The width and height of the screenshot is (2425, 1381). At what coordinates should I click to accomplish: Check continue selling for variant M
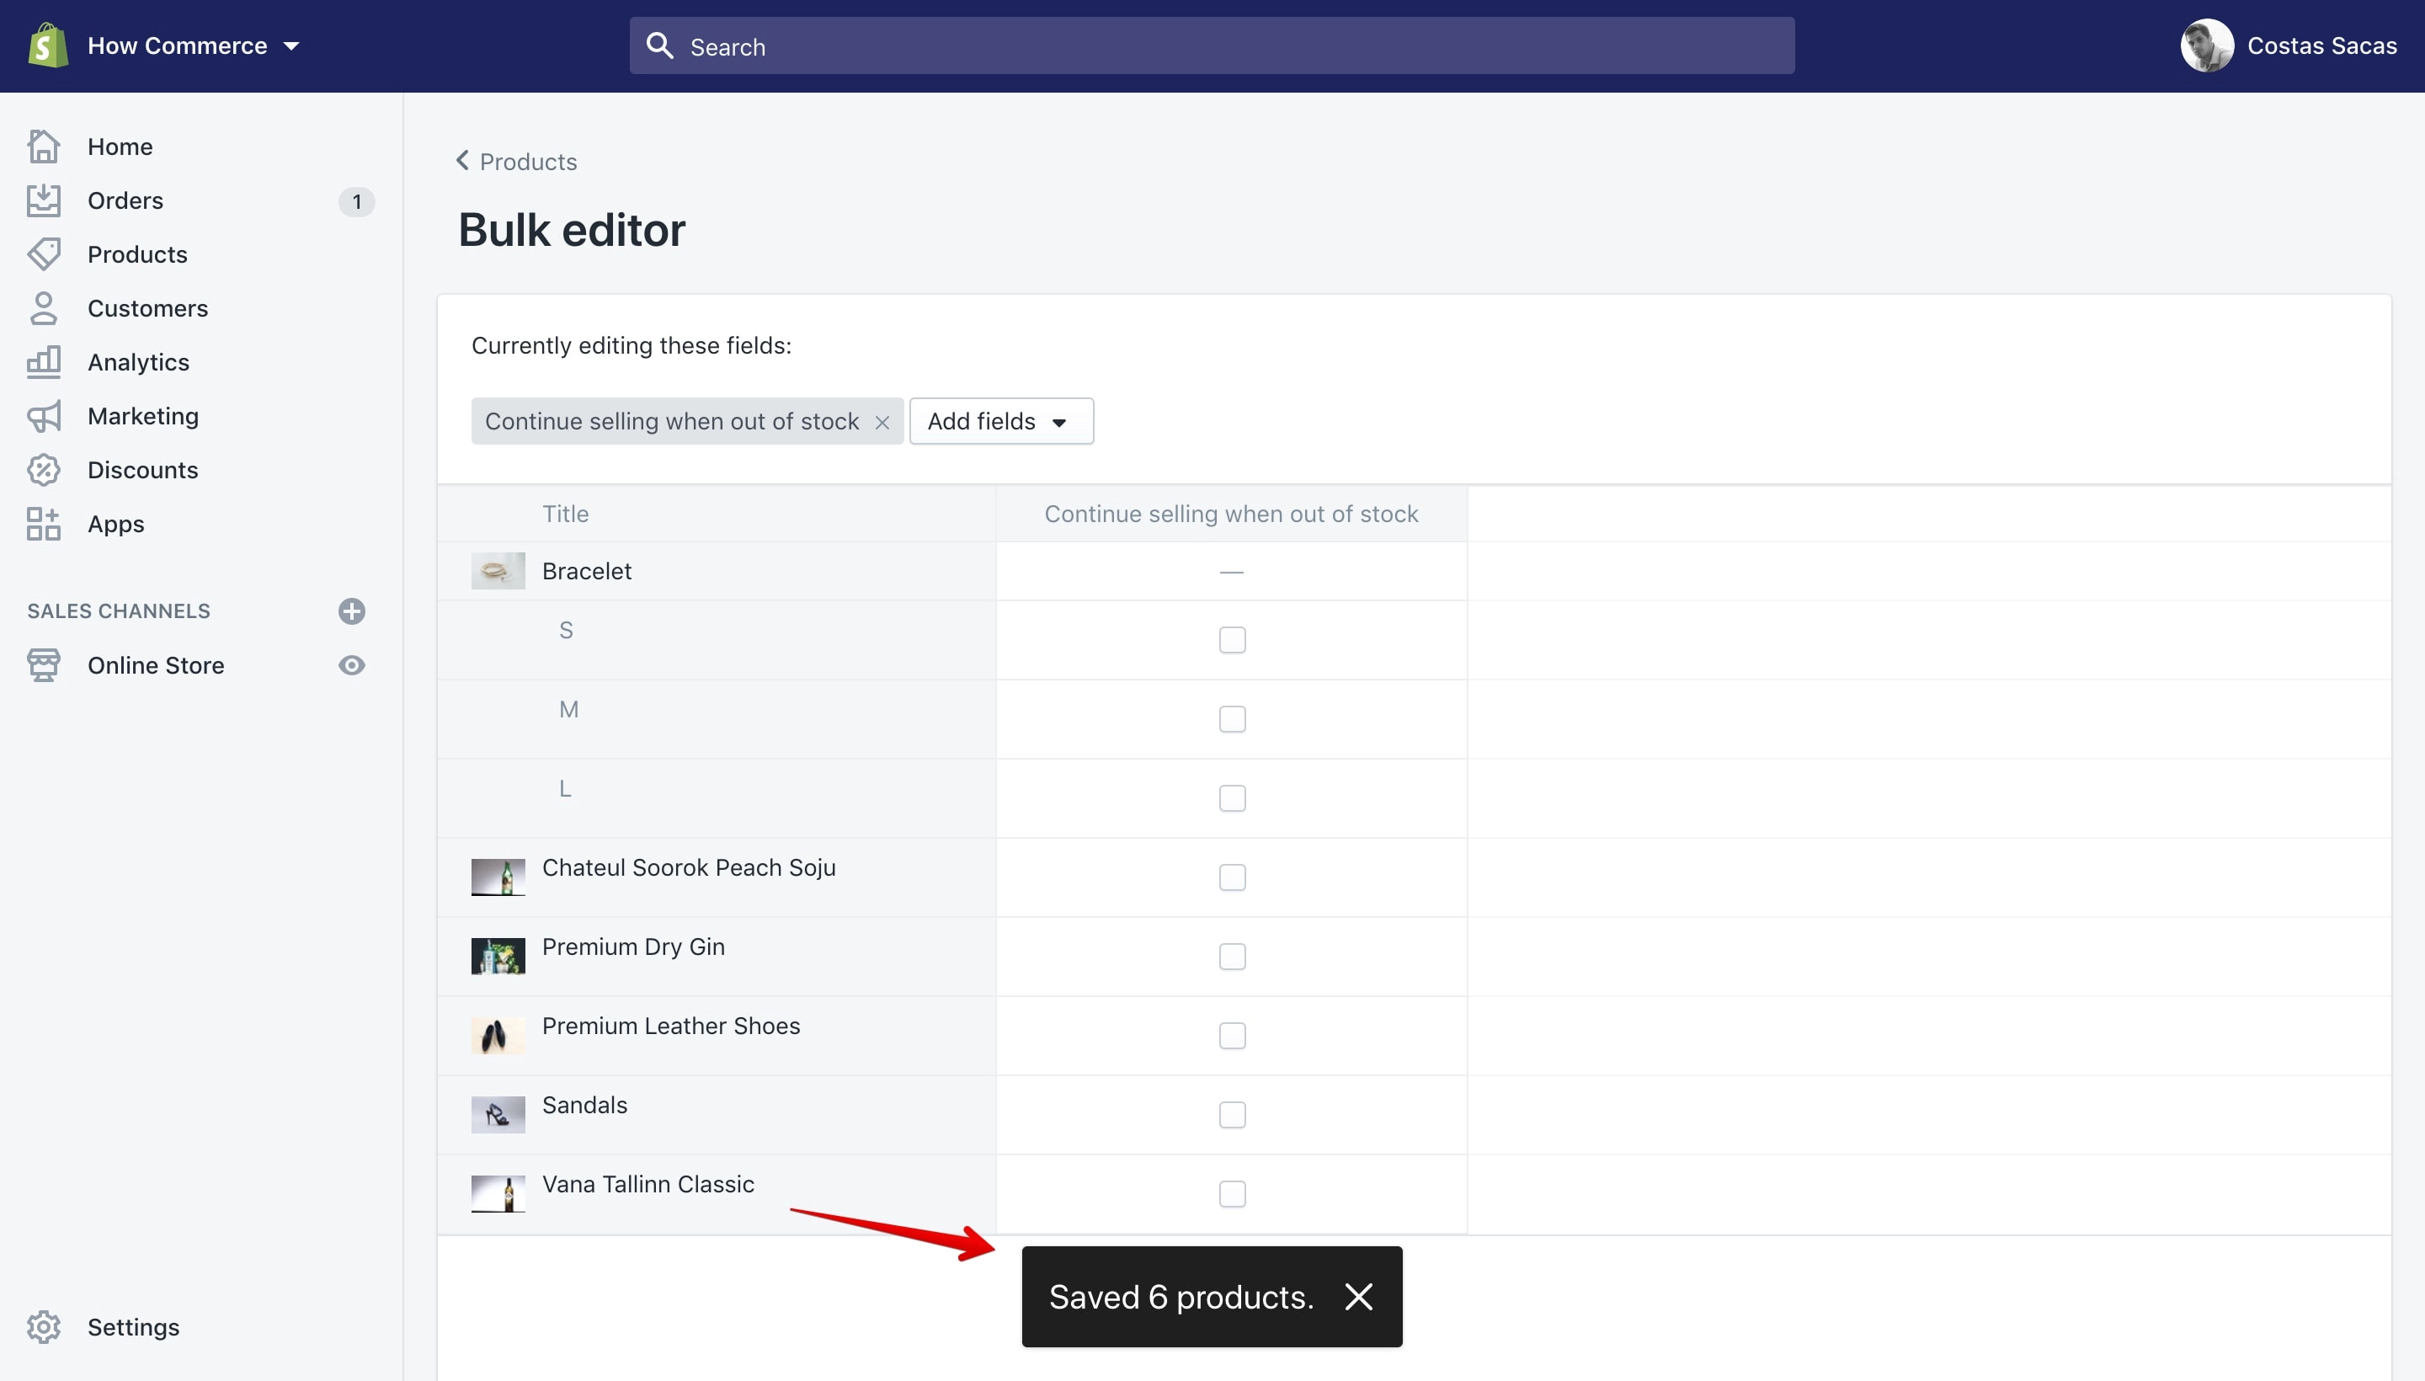(x=1232, y=719)
